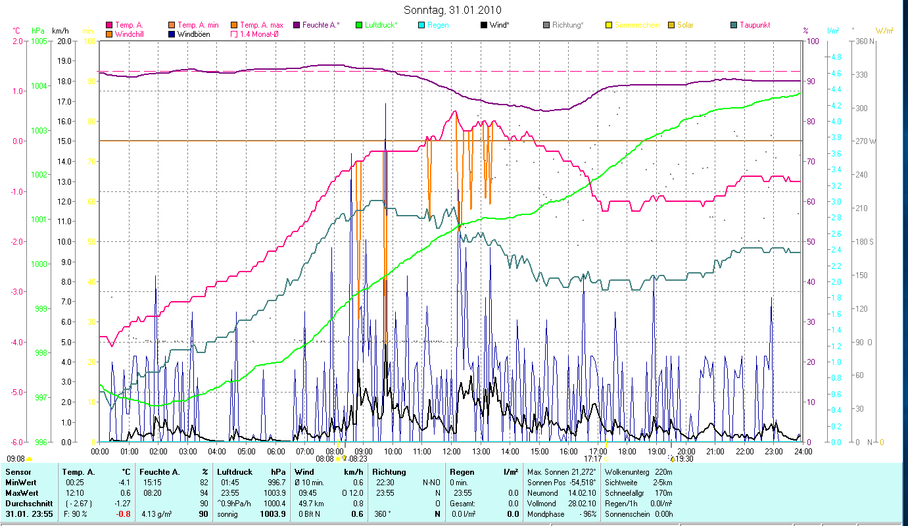Click the black Wind* legend square
The height and width of the screenshot is (526, 908).
[x=484, y=25]
